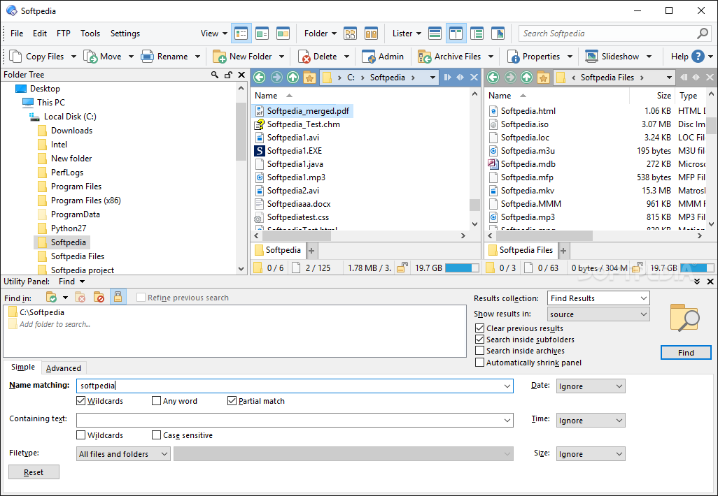
Task: Close the Folder Tree panel
Action: (x=241, y=75)
